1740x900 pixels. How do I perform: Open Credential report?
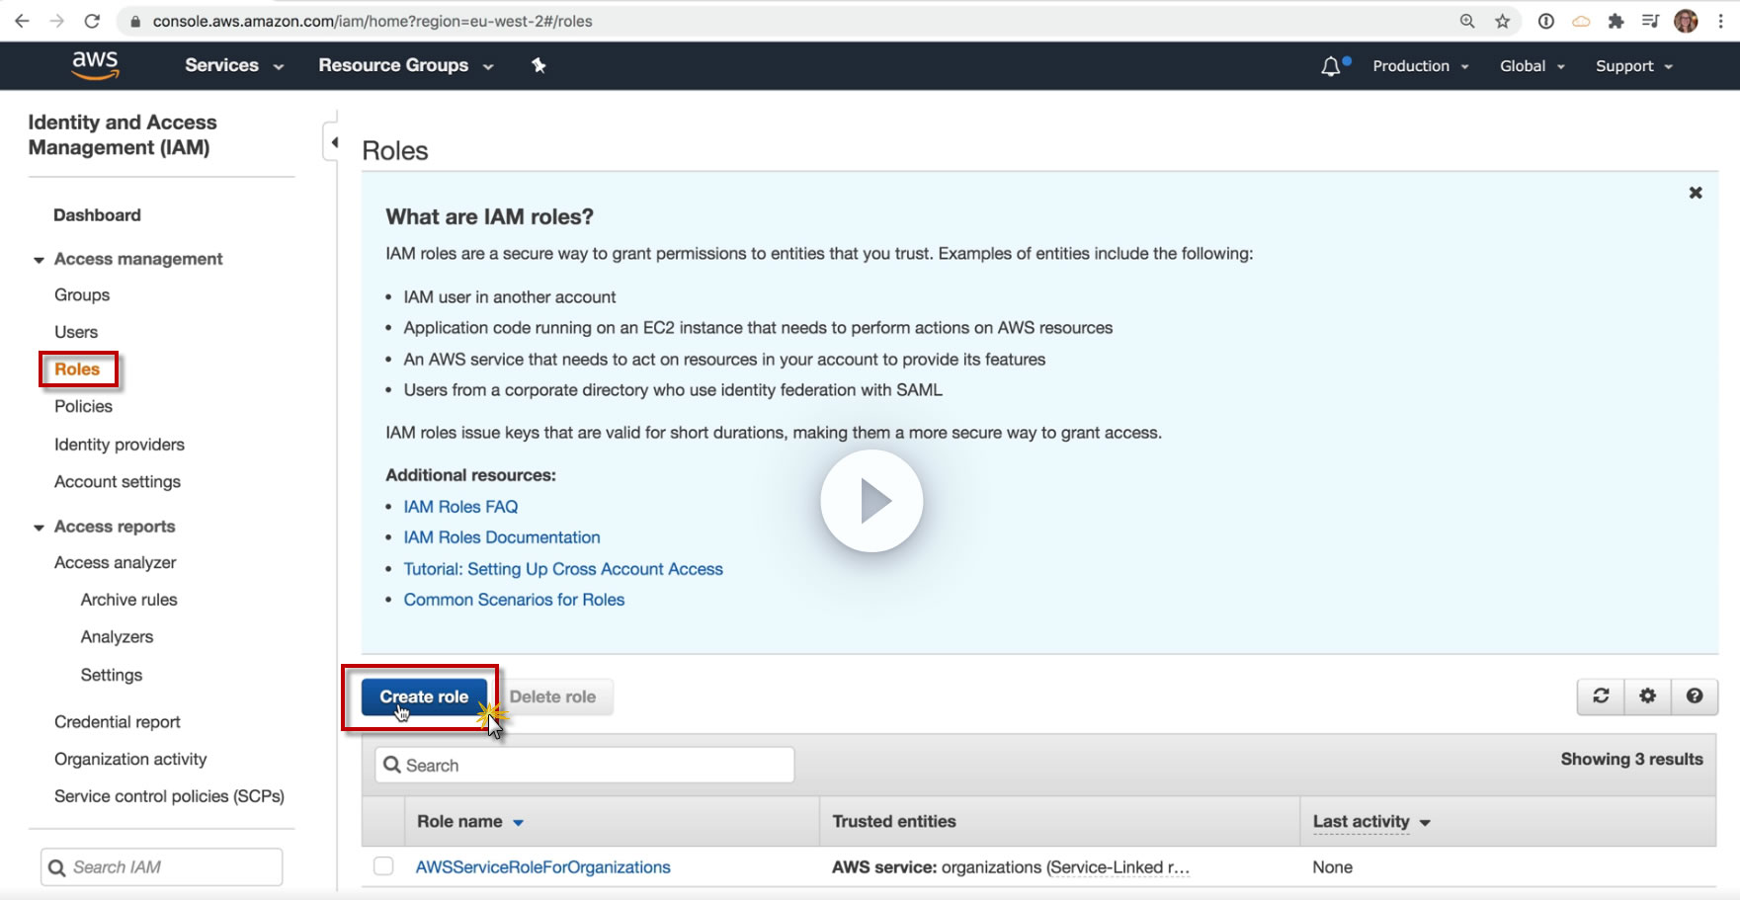[118, 722]
